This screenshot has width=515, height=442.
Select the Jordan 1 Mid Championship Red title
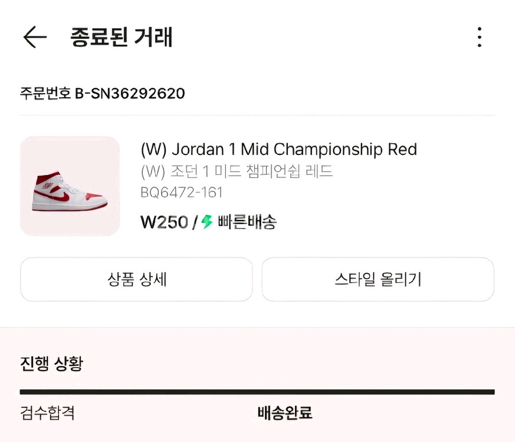coord(278,149)
